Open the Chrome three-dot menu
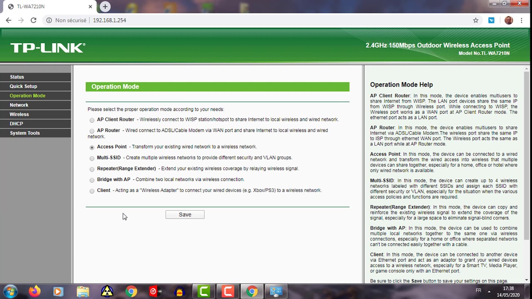 (522, 20)
